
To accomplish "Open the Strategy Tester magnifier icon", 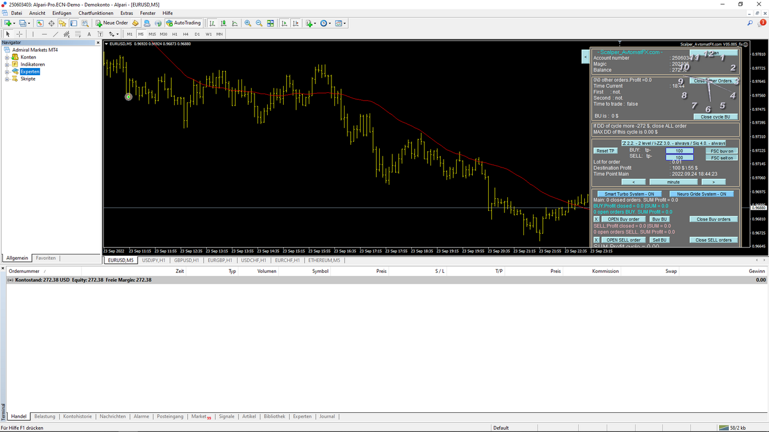I will [x=85, y=23].
